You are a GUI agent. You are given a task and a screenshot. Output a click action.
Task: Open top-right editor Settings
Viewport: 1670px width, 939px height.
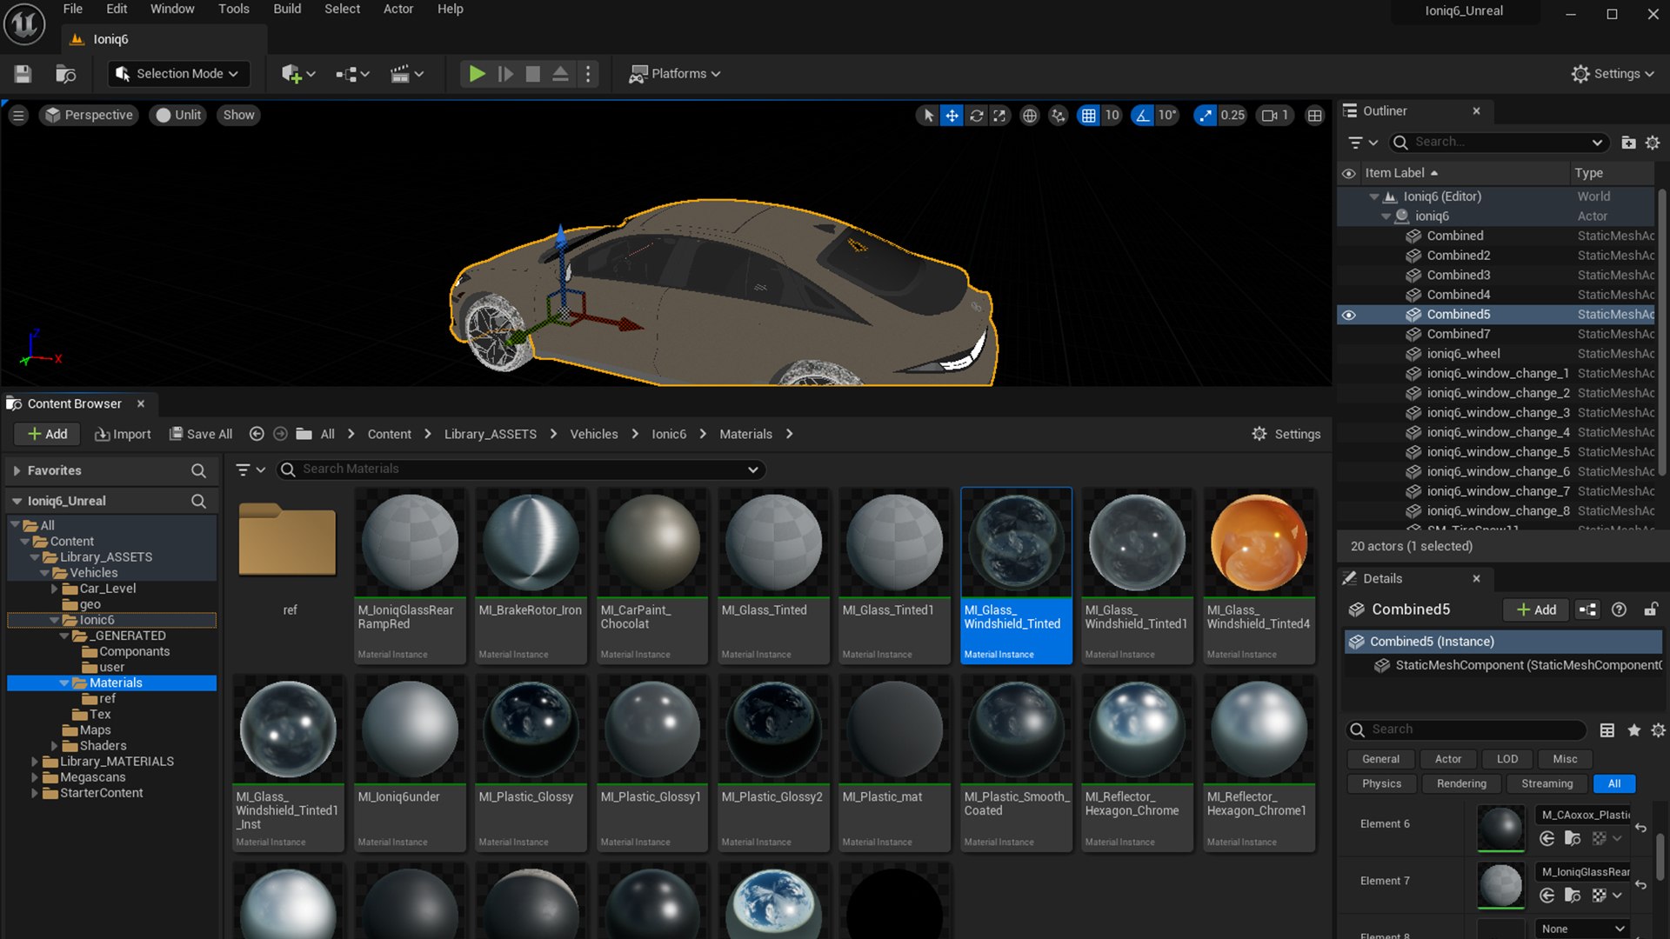(1613, 74)
